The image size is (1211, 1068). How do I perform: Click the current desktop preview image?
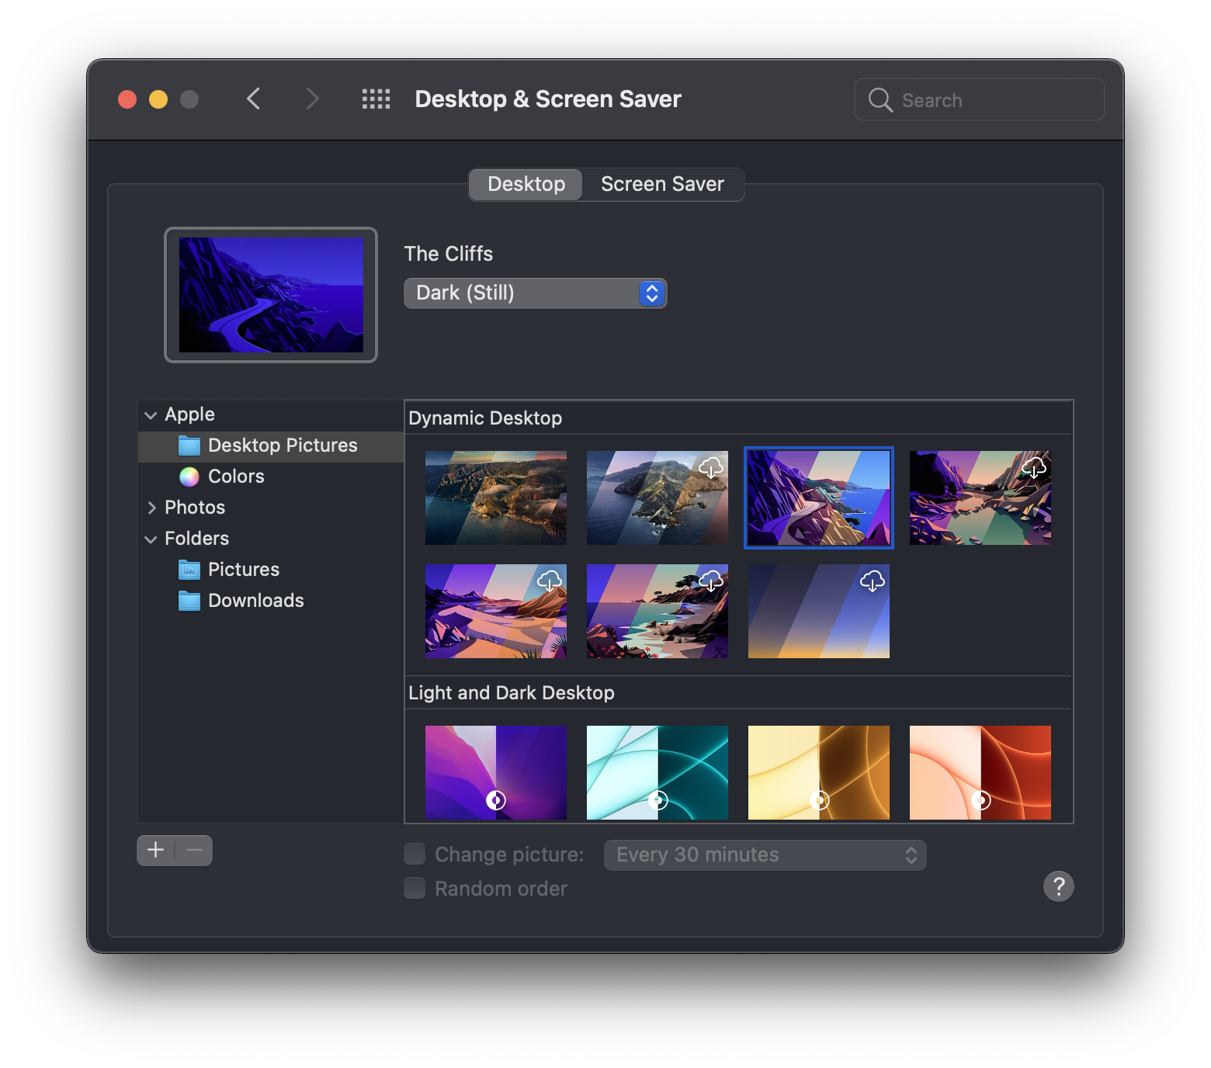point(271,295)
